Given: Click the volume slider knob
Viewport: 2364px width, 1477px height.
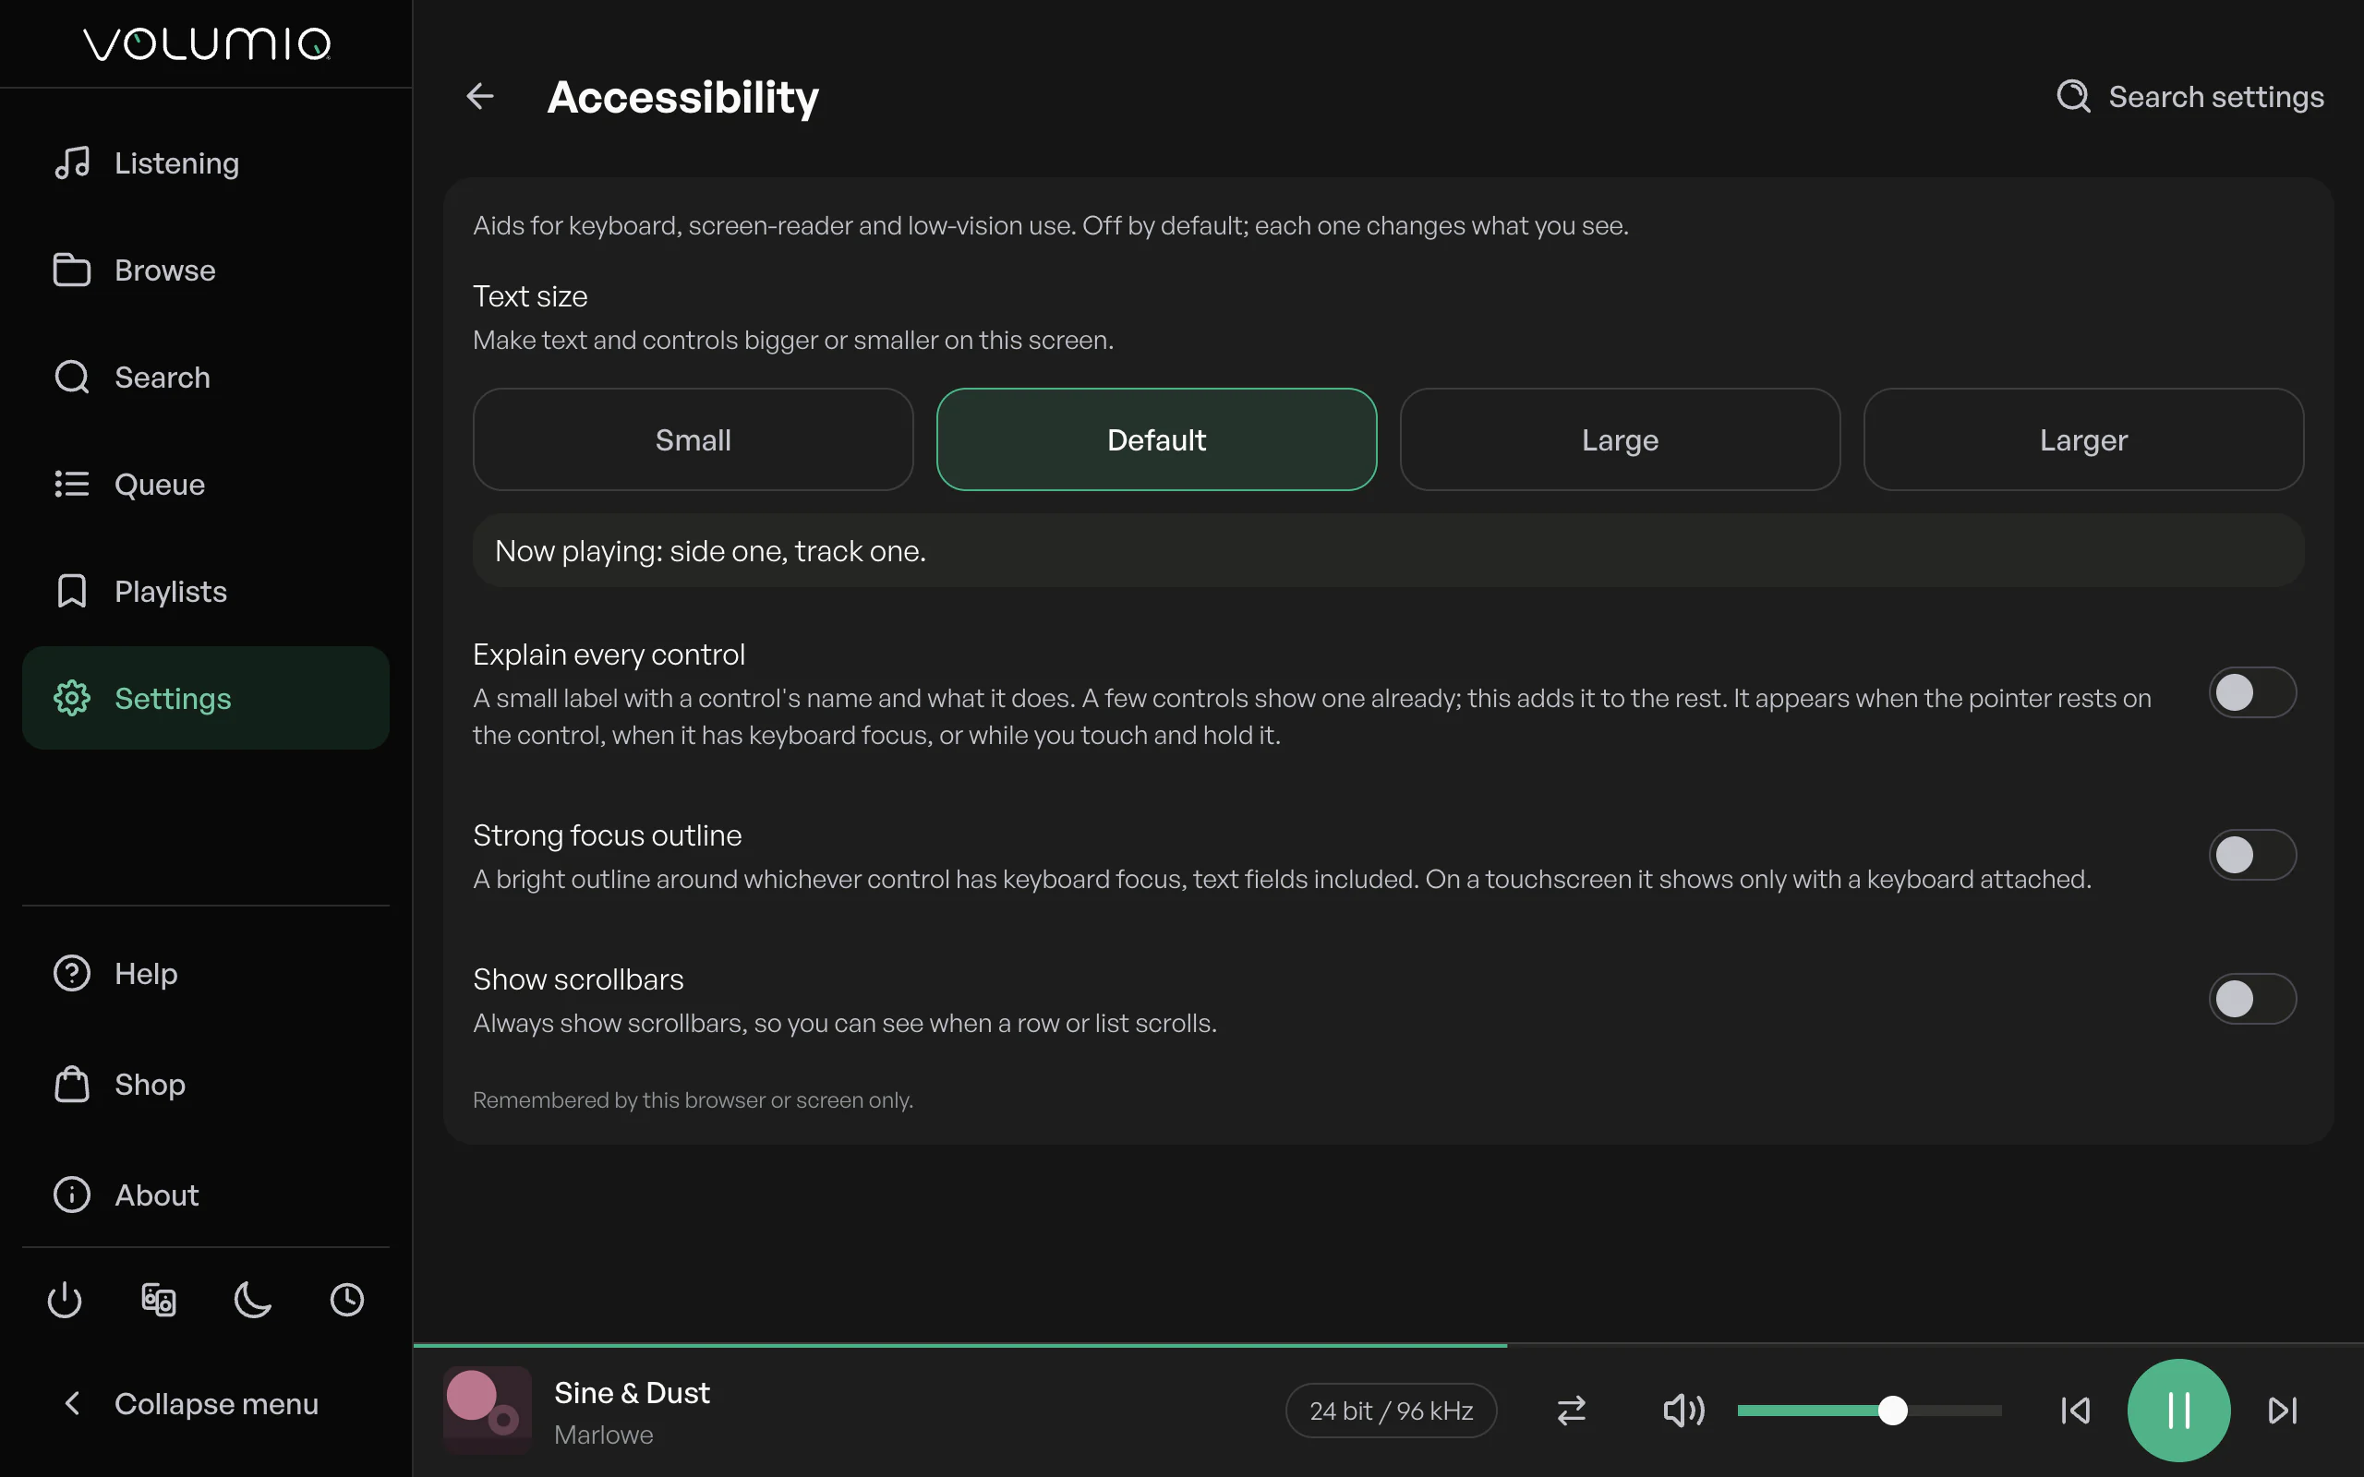Looking at the screenshot, I should pyautogui.click(x=1893, y=1411).
